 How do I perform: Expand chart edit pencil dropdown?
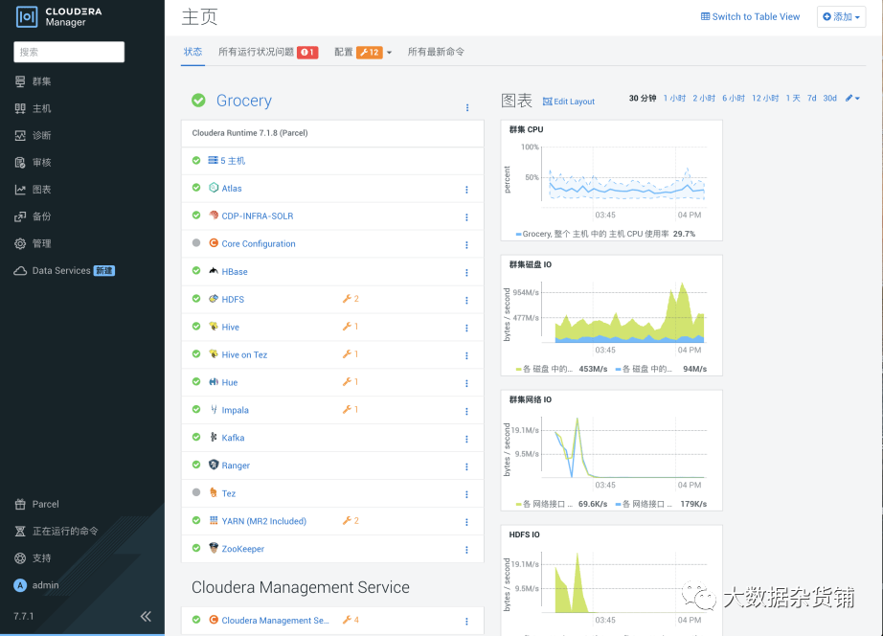[852, 98]
